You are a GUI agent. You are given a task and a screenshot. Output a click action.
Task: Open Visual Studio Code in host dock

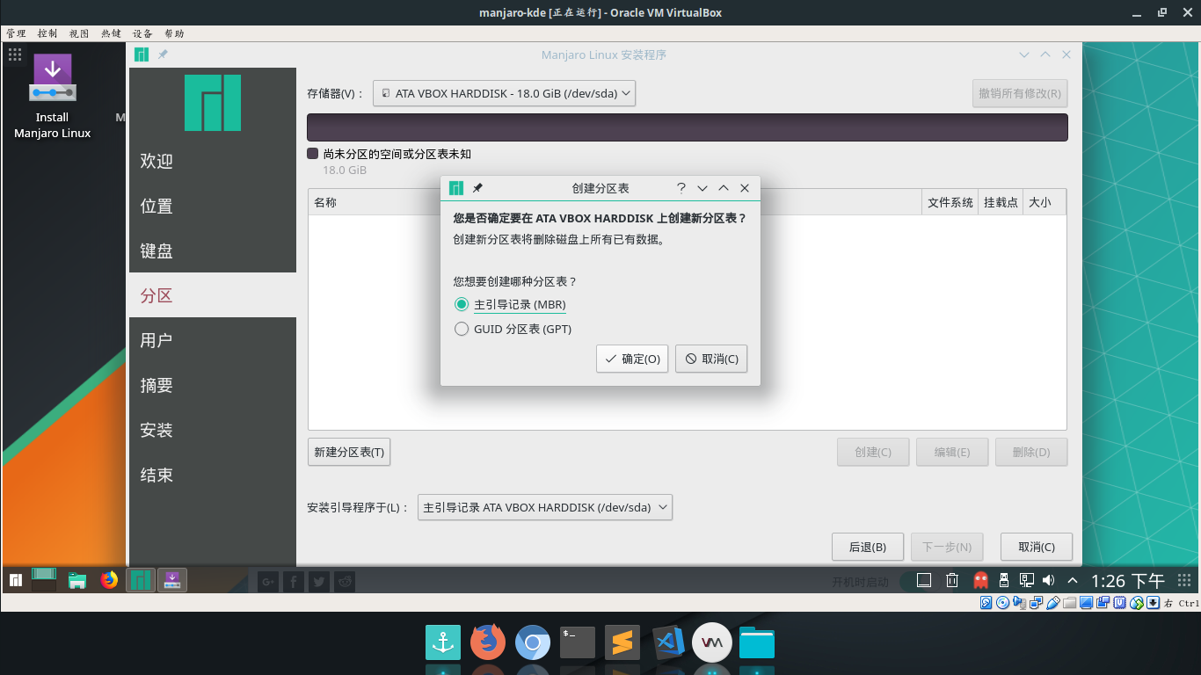(668, 642)
